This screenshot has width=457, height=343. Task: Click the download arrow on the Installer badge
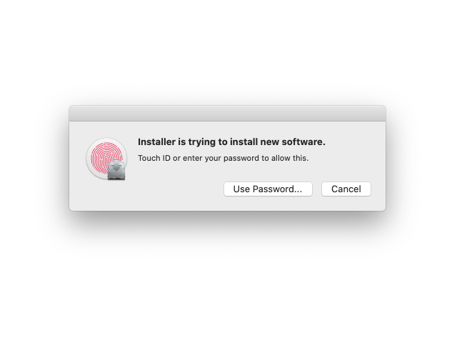116,166
